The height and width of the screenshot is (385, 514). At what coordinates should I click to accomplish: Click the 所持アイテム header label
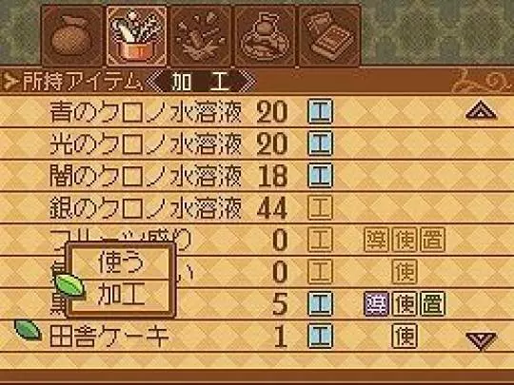pos(82,81)
